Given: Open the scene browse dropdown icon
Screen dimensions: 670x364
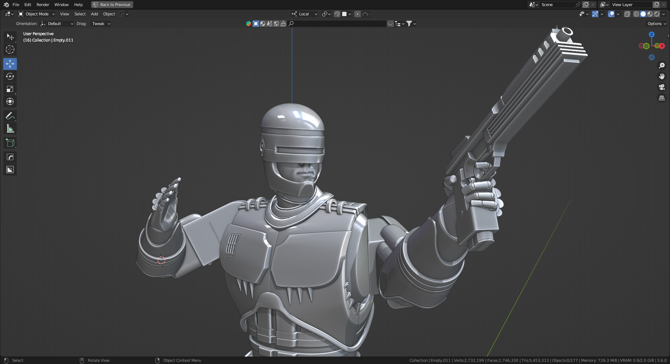Looking at the screenshot, I should click(x=534, y=5).
